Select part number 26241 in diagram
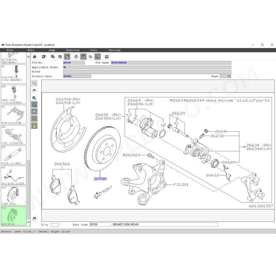 tap(221, 131)
